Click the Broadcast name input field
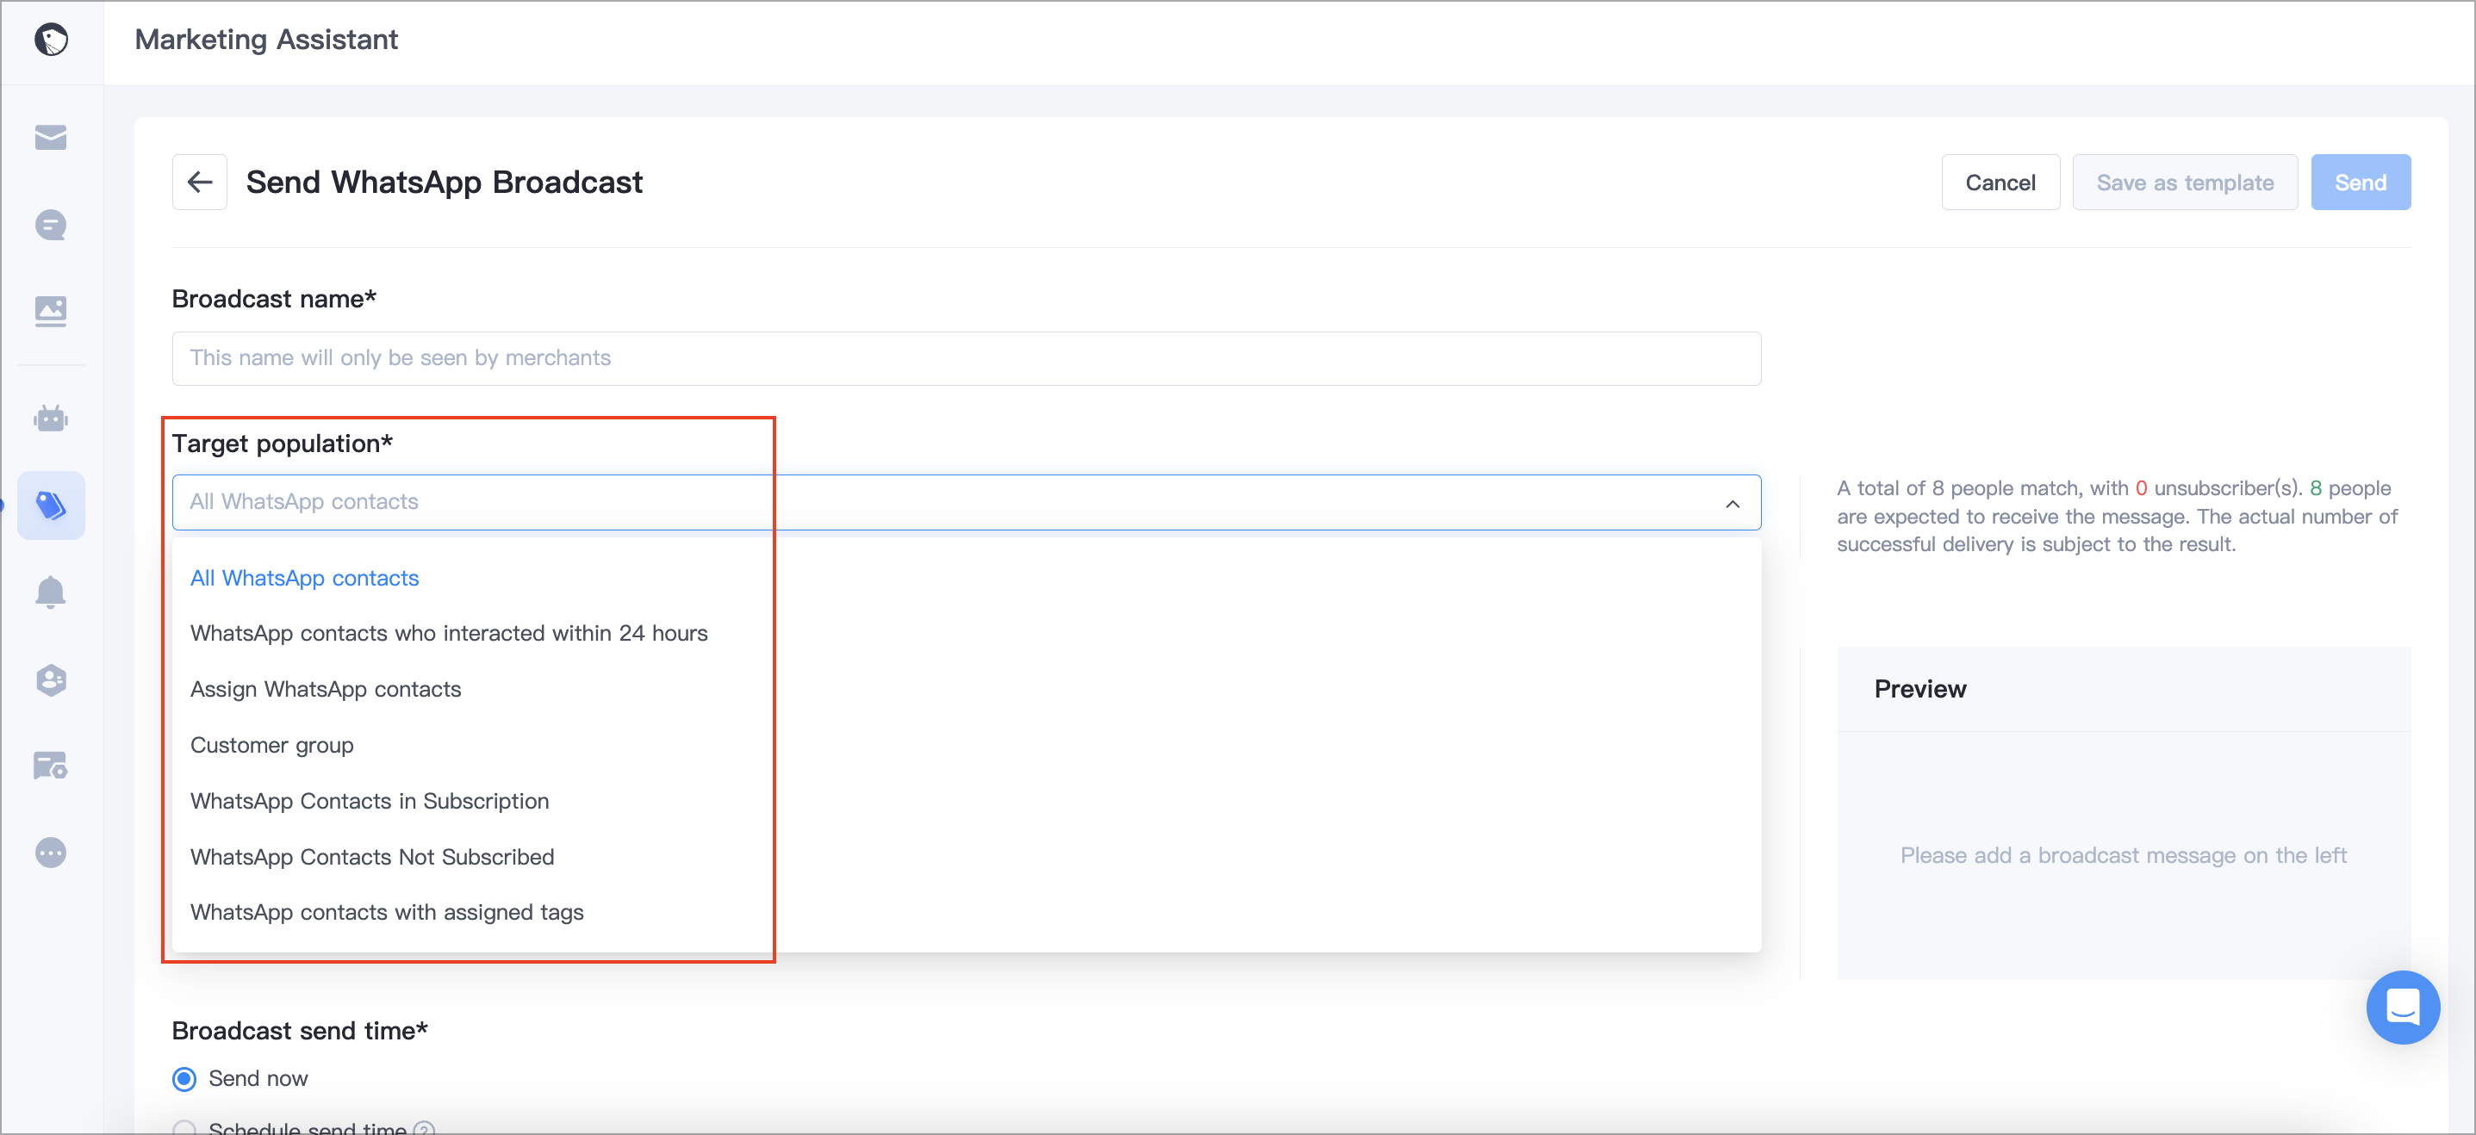2476x1135 pixels. (x=966, y=358)
